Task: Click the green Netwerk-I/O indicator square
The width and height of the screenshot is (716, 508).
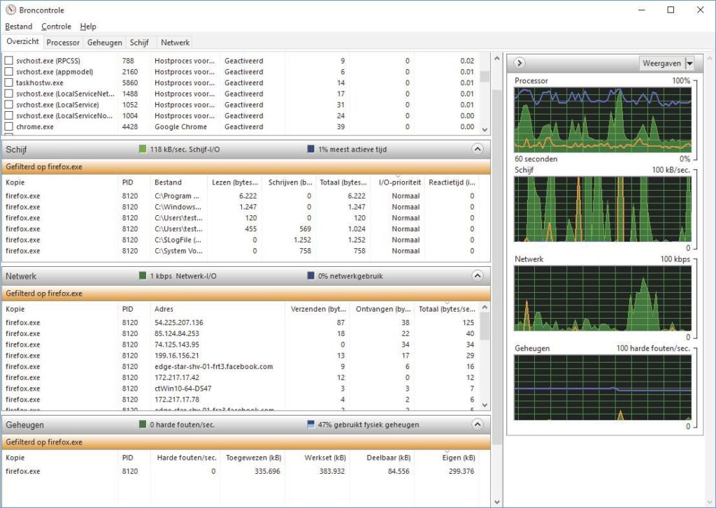Action: pos(143,276)
